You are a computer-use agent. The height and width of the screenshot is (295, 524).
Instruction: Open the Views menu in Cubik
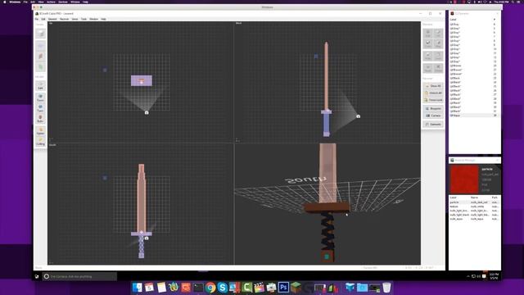pos(75,19)
